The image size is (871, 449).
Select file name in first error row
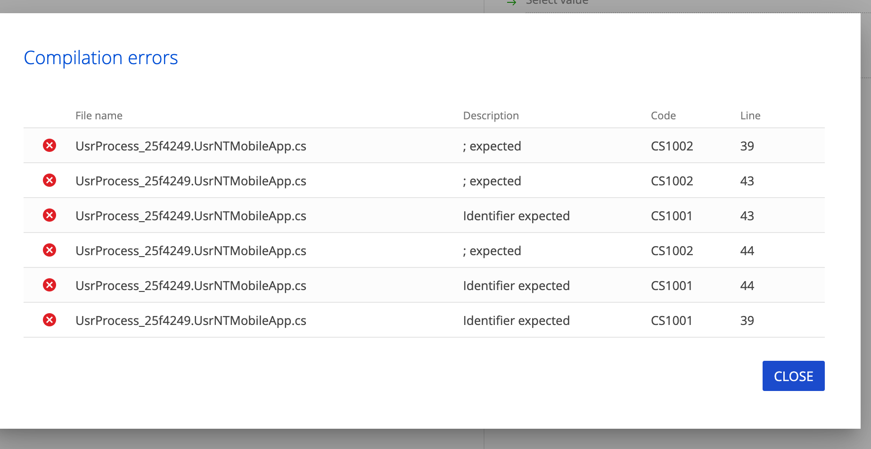[191, 146]
